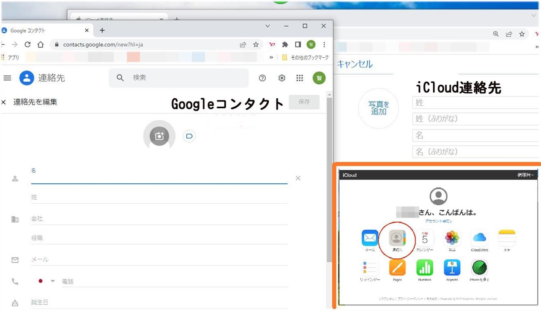Viewport: 541px width, 311px height.
Task: Click the Yahoo extension icon in Contacts window
Action: (272, 44)
